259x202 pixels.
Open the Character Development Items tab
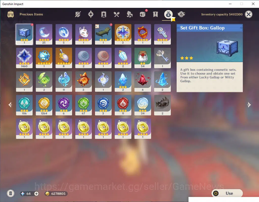[104, 14]
